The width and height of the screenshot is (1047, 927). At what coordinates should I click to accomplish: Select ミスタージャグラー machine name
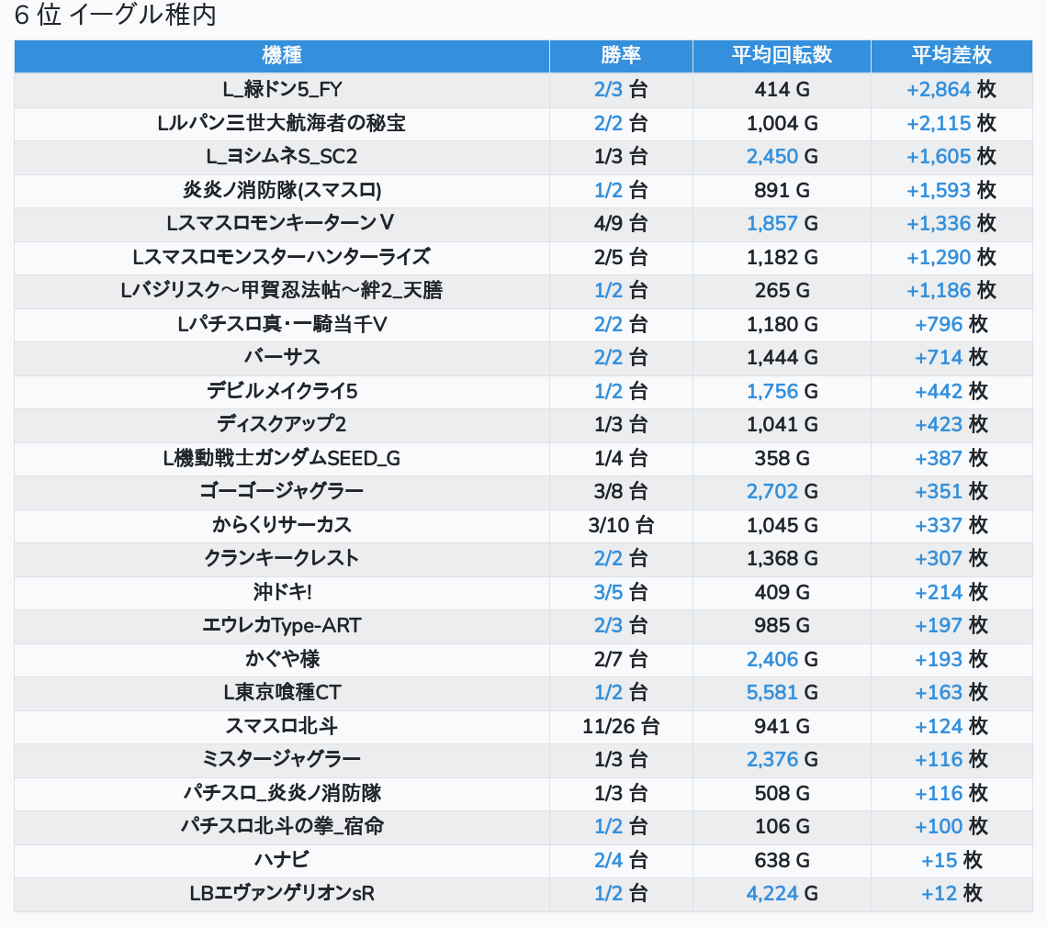click(282, 759)
